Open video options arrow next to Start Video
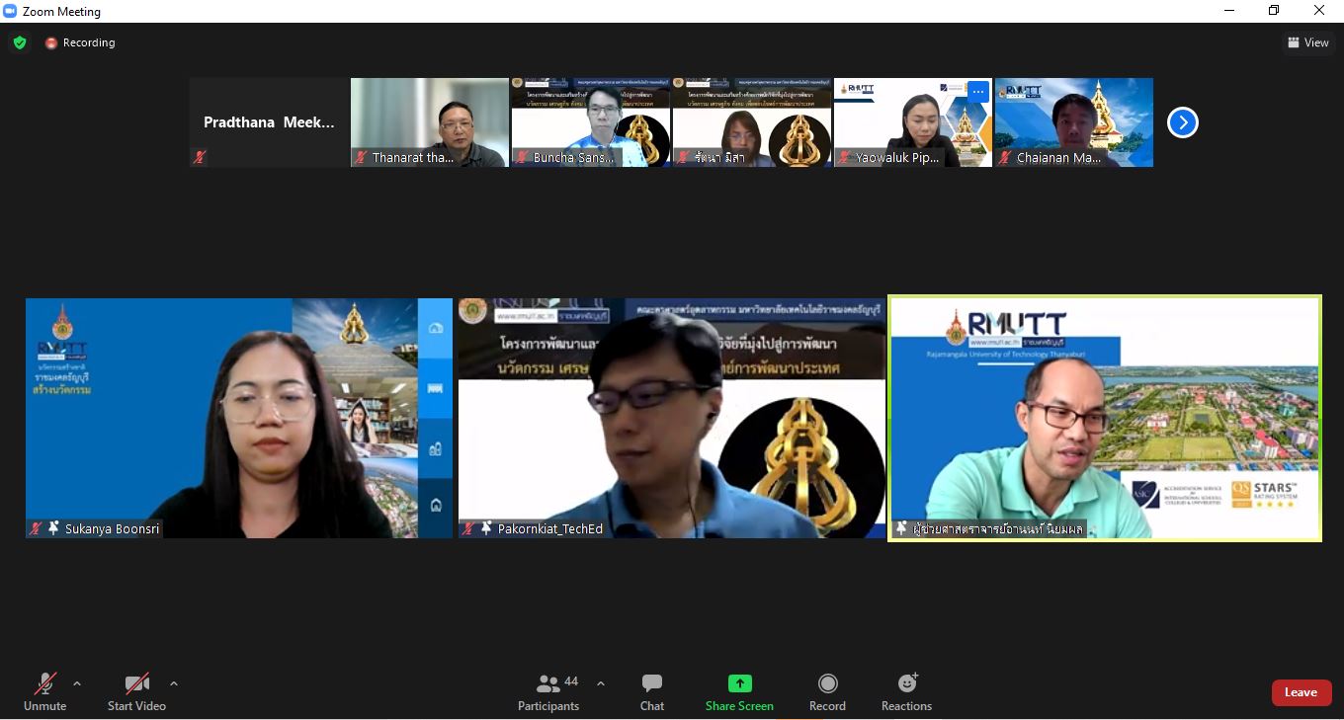1344x720 pixels. [174, 683]
